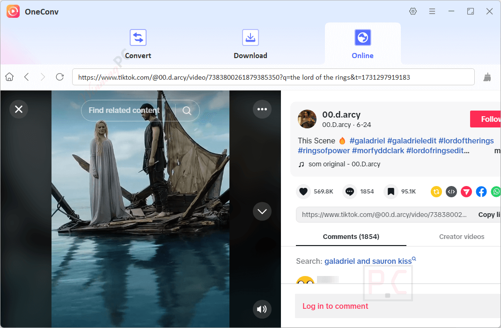Click the Convert tab's swap icon
501x328 pixels.
[138, 37]
